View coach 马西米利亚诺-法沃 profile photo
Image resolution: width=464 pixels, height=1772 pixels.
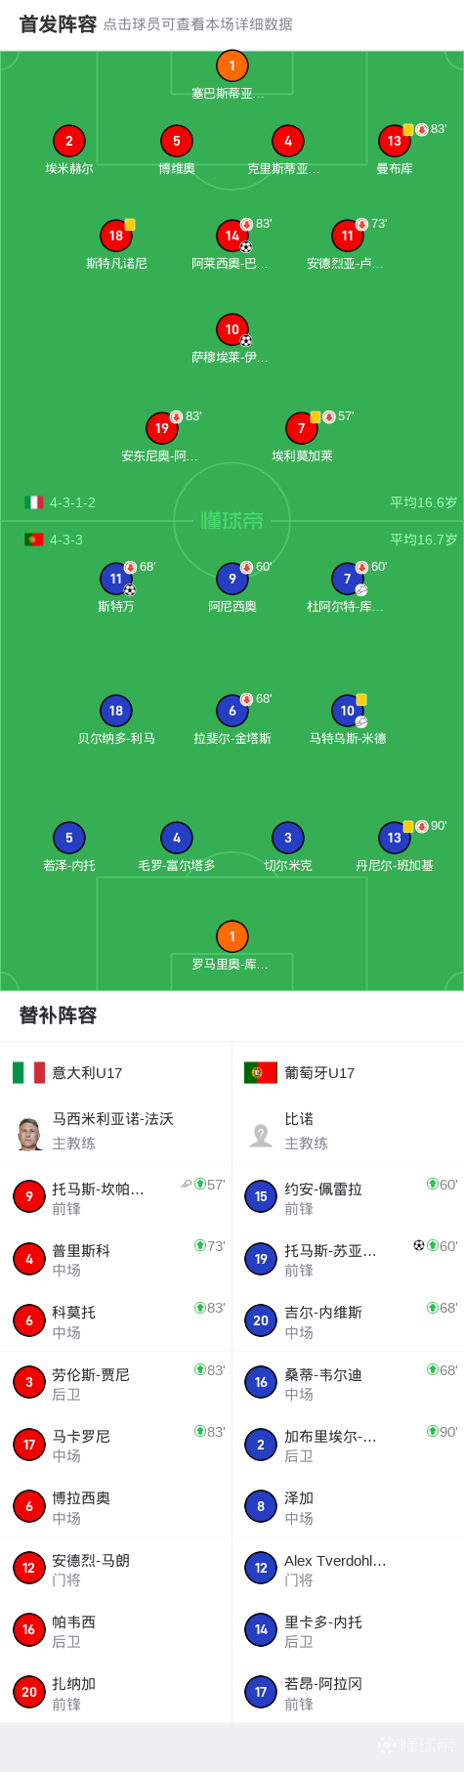(29, 1133)
